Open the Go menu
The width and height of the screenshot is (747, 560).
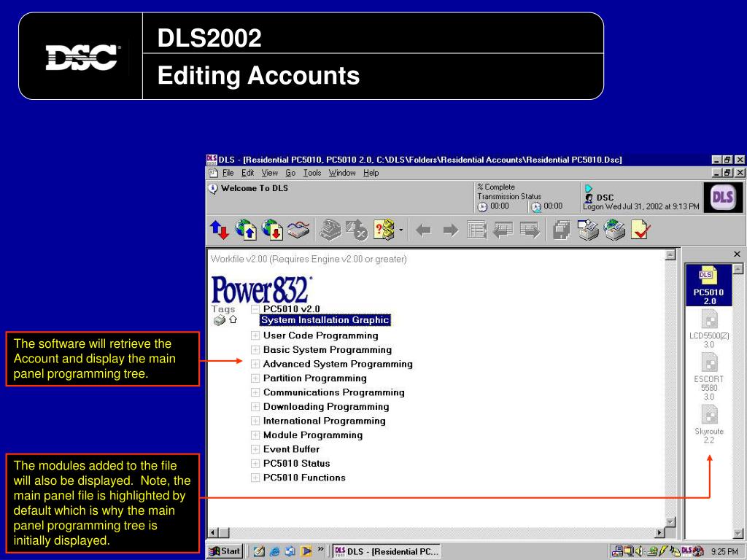(290, 173)
